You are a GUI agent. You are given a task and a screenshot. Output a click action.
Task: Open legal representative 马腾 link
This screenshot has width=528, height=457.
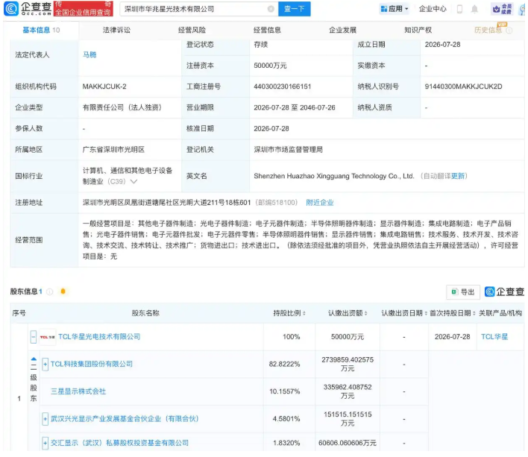[89, 55]
